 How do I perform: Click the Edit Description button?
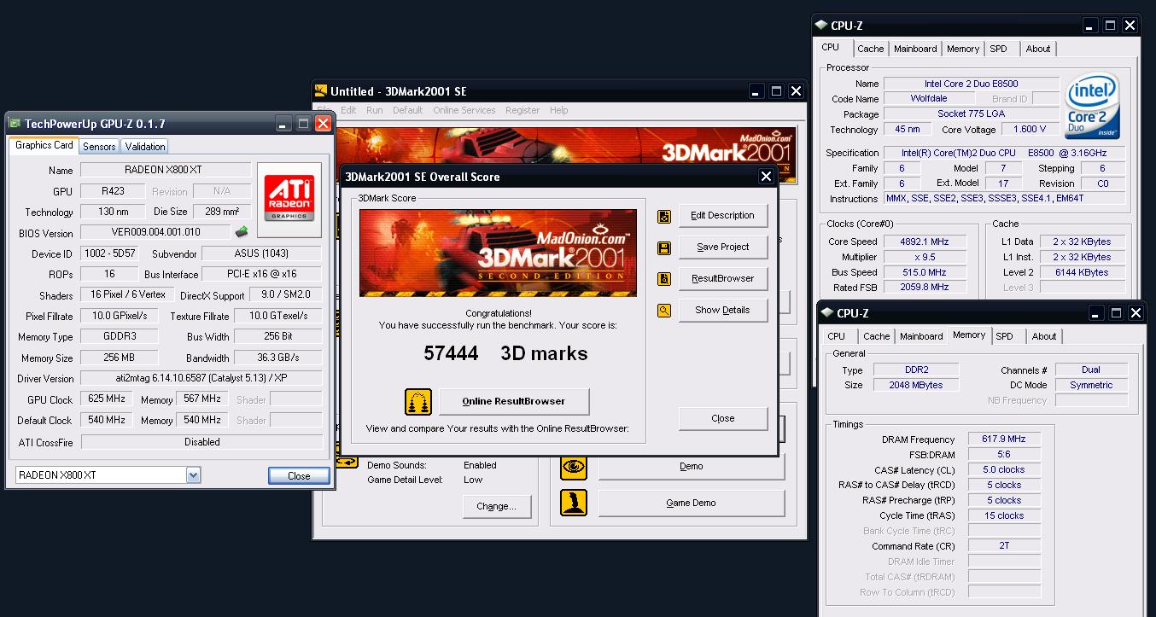click(x=723, y=216)
